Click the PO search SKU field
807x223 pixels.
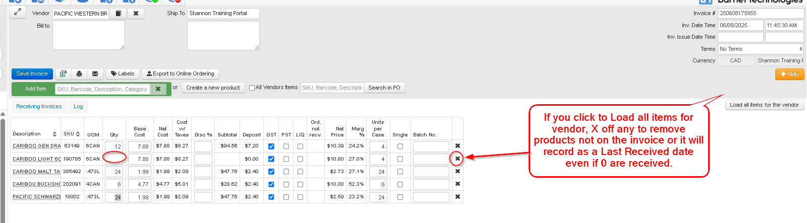pos(332,88)
